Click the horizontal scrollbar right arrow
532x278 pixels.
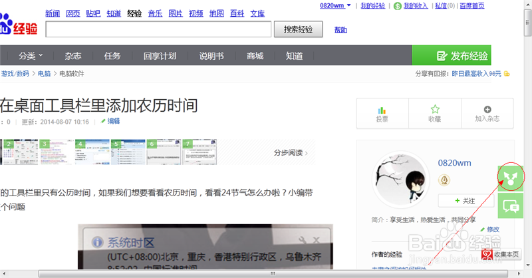point(519,273)
